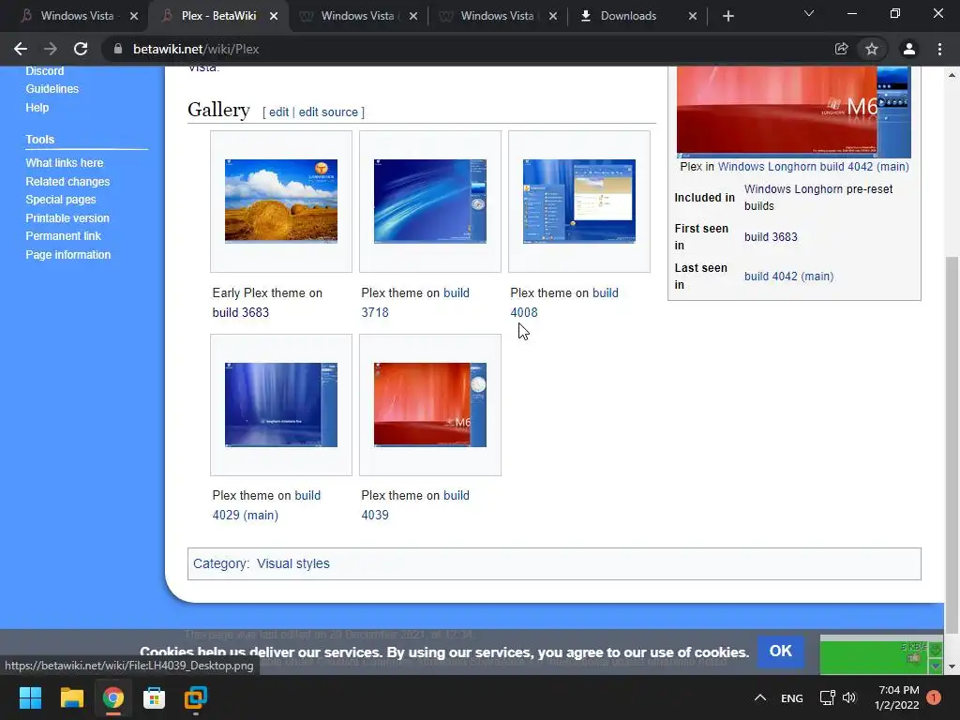Viewport: 960px width, 720px height.
Task: Close the Downloads tab
Action: pyautogui.click(x=693, y=16)
